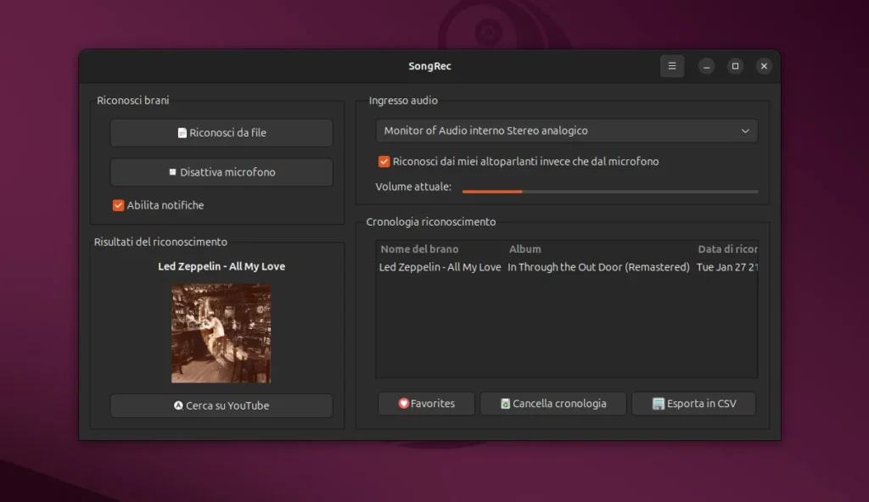
Task: Click the In Through the Out Door album artwork
Action: point(221,332)
